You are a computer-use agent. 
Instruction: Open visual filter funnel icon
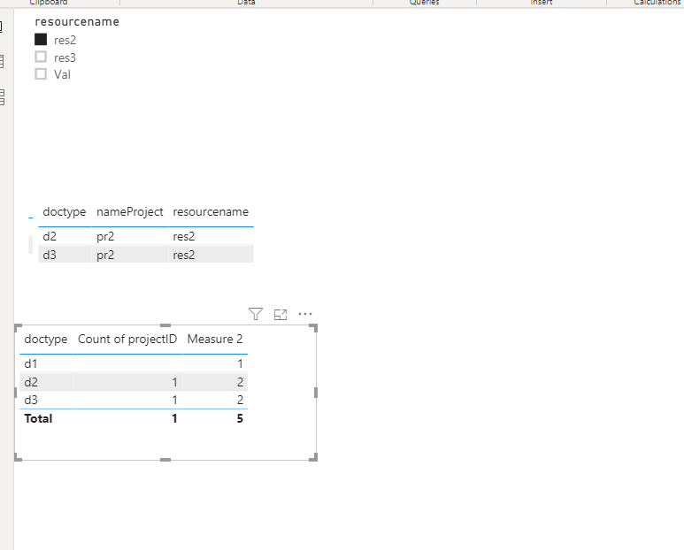pos(256,314)
